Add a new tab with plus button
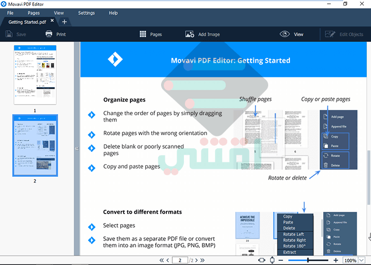The height and width of the screenshot is (265, 371). tap(64, 22)
